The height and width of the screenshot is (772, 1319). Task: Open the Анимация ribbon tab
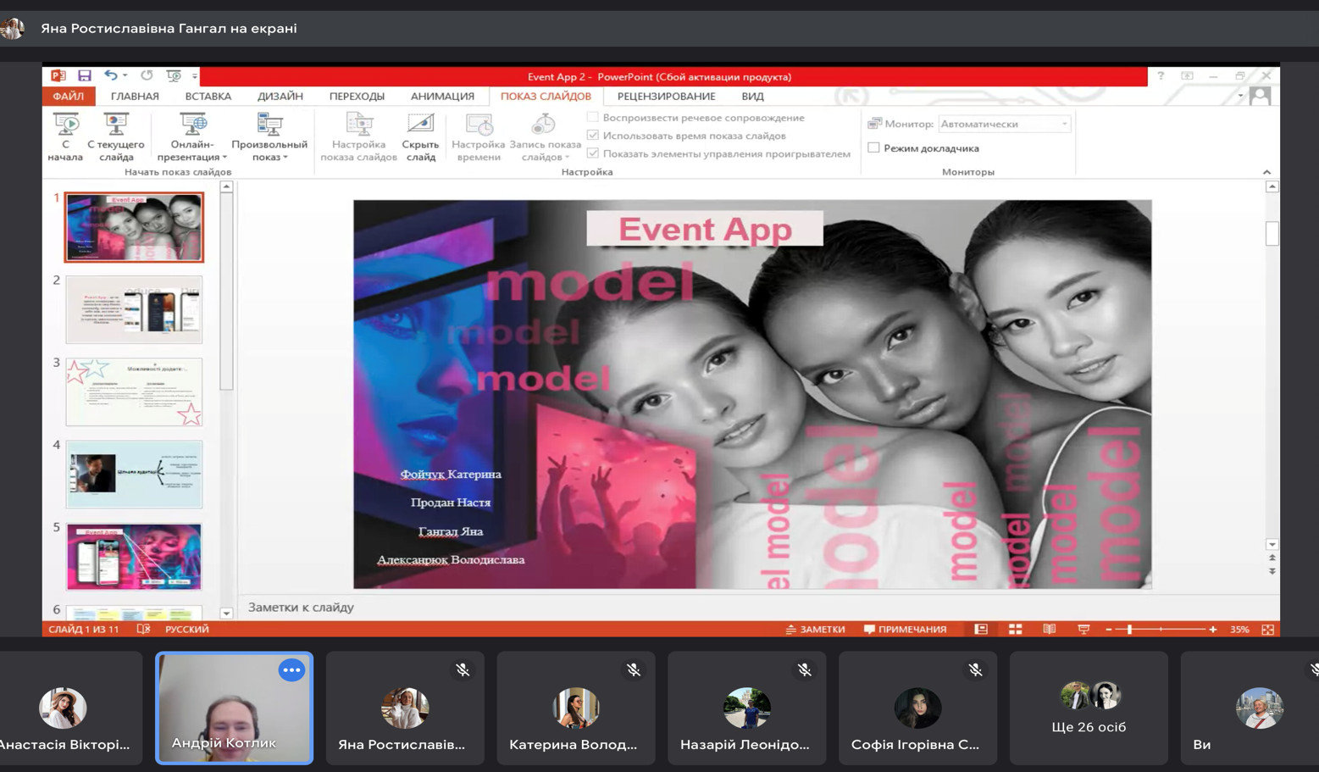[442, 97]
